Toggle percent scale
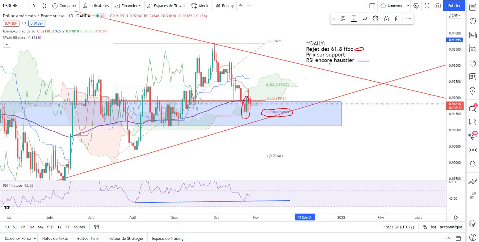Image resolution: width=479 pixels, height=242 pixels. pyautogui.click(x=425, y=227)
